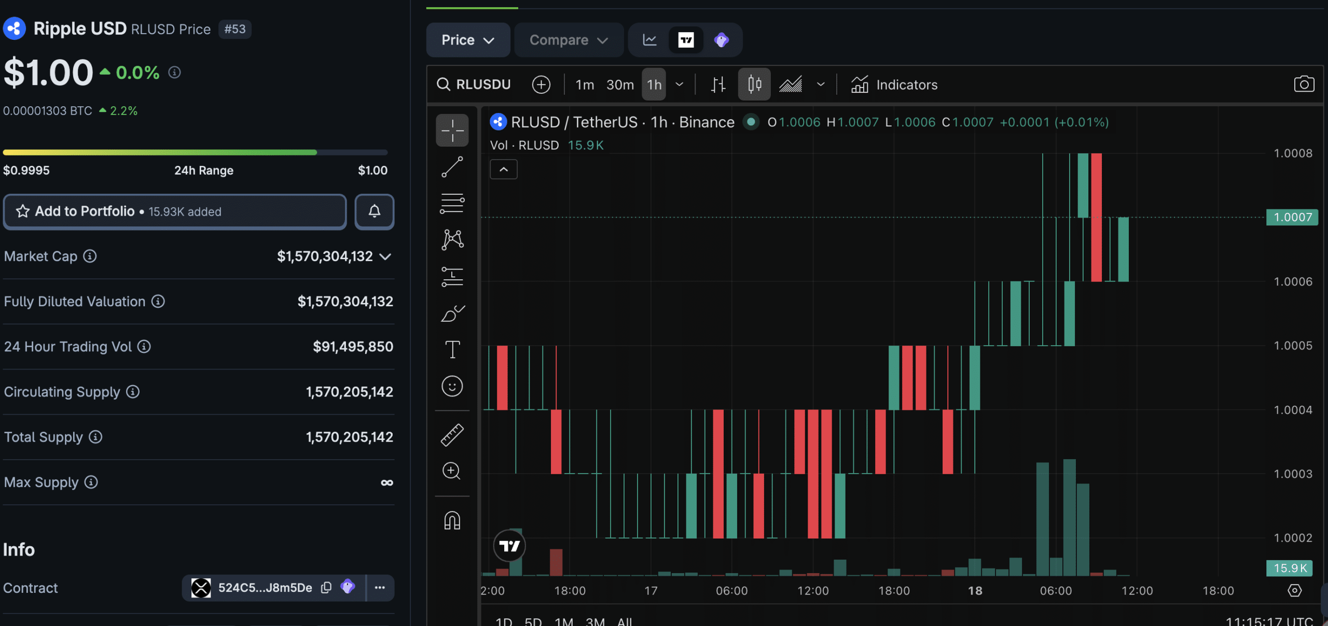
Task: Switch to TradingView chart view
Action: pos(686,40)
